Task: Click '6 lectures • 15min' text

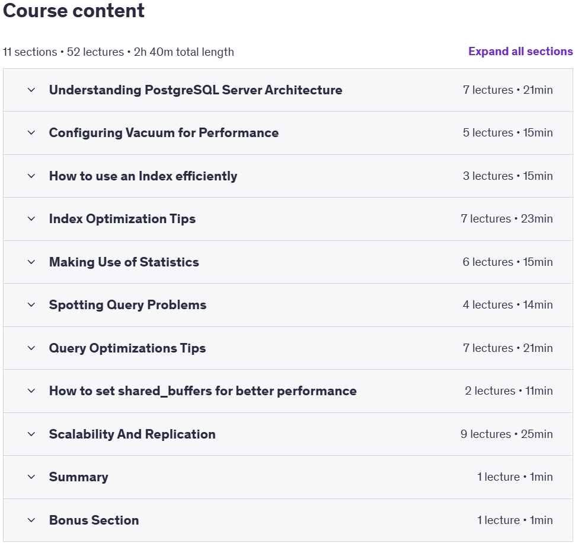Action: 507,262
